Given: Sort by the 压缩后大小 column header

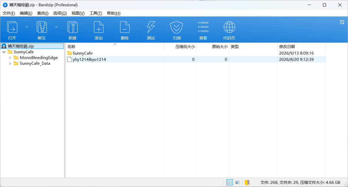Looking at the screenshot, I should (180, 46).
